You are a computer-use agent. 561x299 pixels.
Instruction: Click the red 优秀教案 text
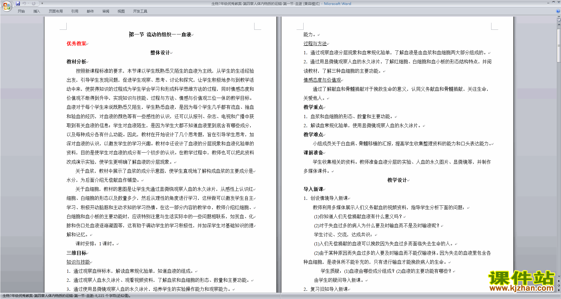(77, 43)
